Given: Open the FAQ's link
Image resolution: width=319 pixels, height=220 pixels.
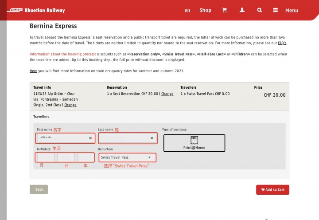Looking at the screenshot, I should point(282,43).
